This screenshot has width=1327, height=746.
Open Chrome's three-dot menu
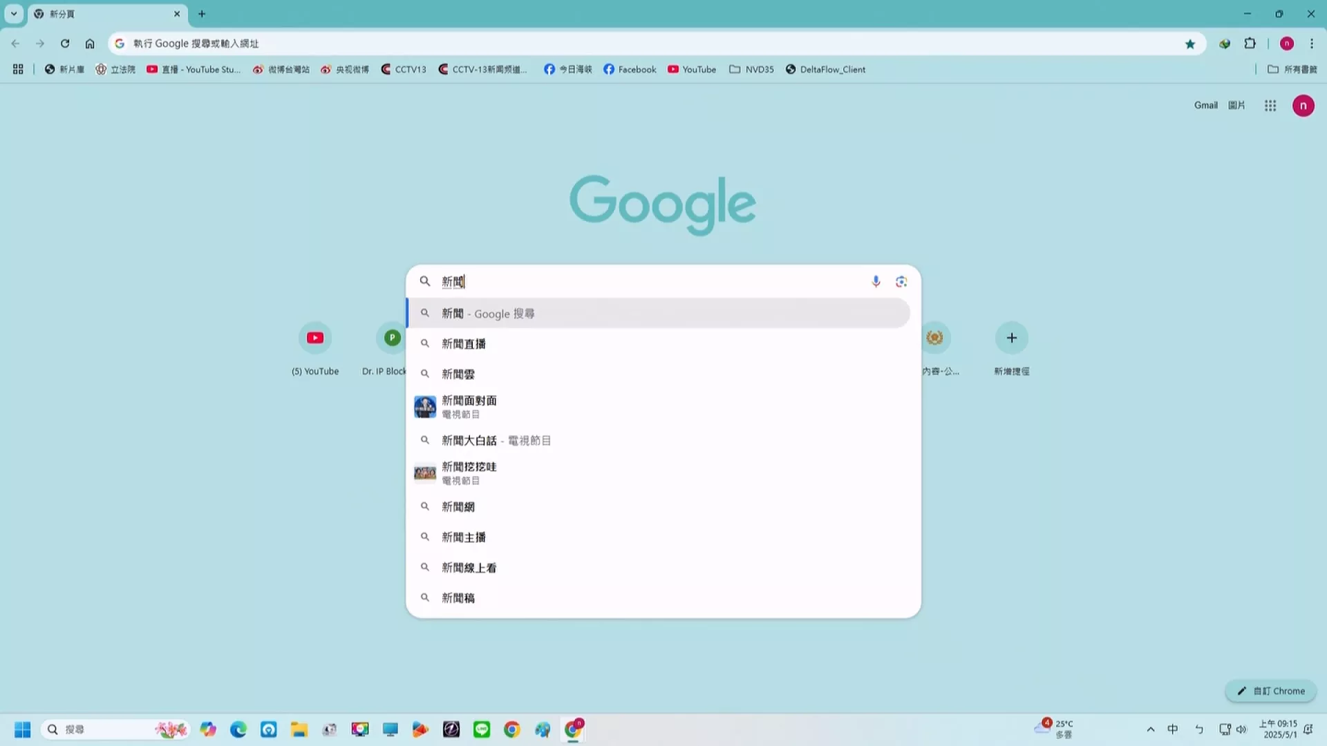tap(1312, 44)
